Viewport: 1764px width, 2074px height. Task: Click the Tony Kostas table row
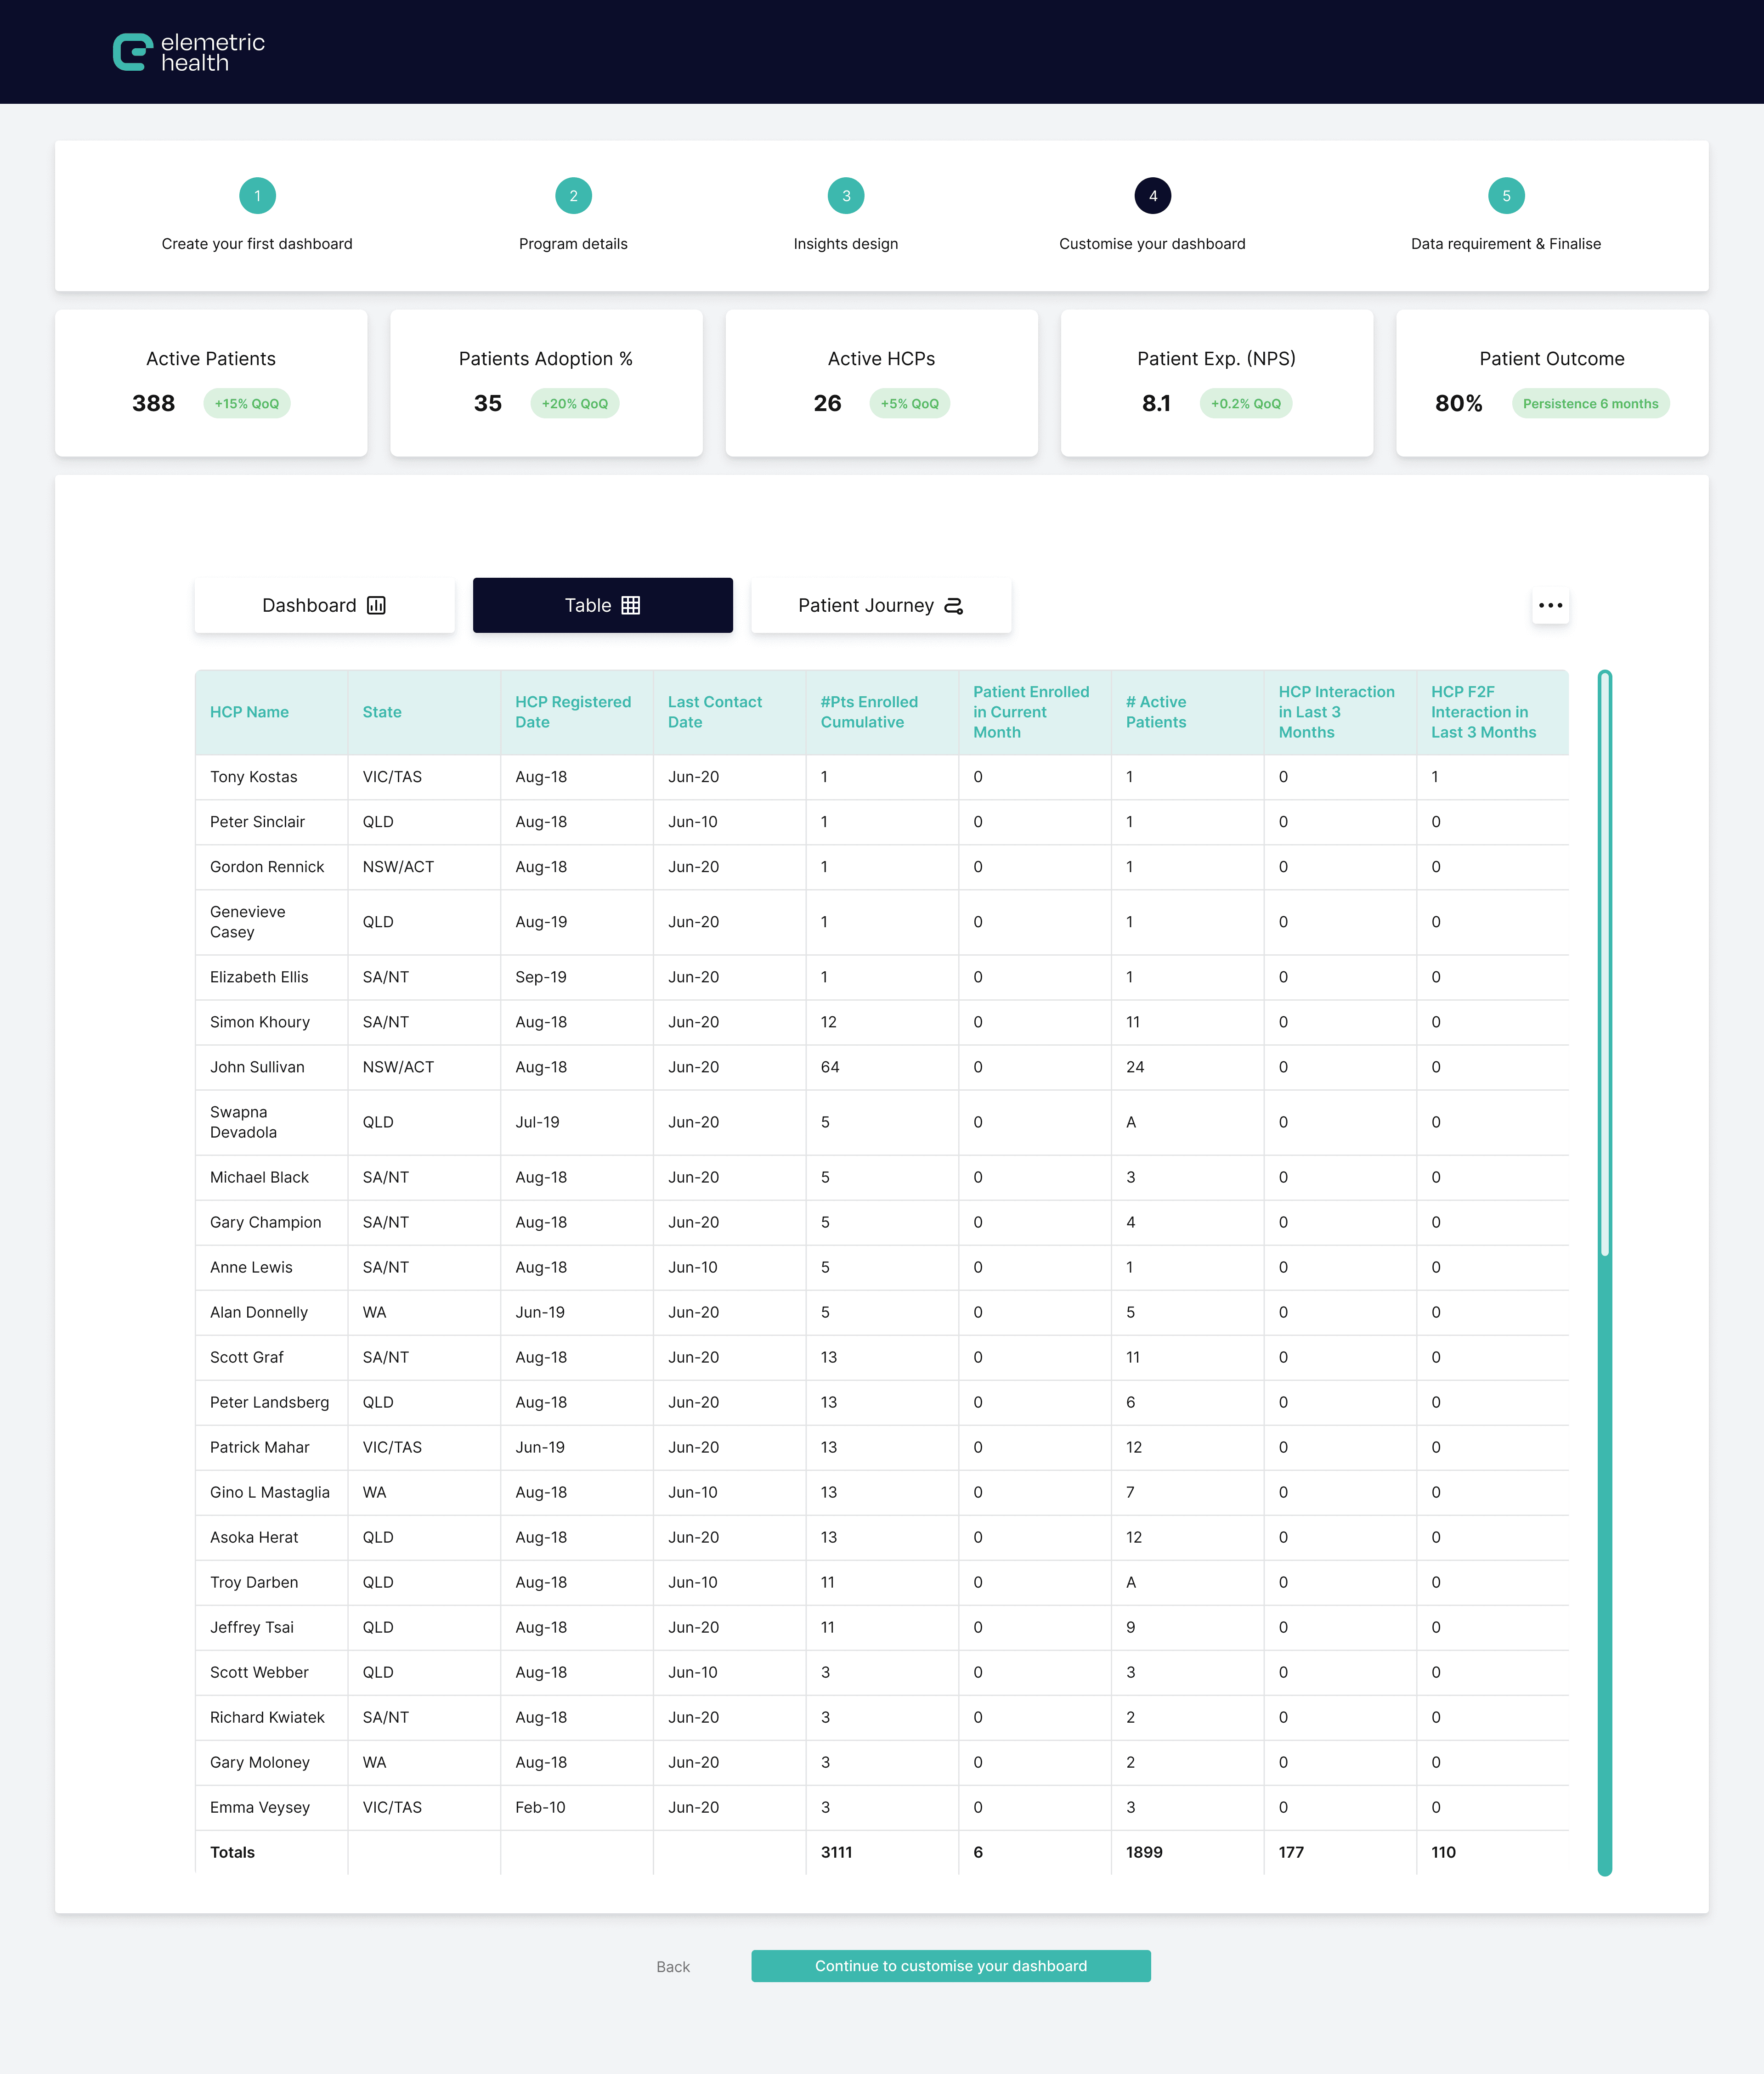pos(254,777)
